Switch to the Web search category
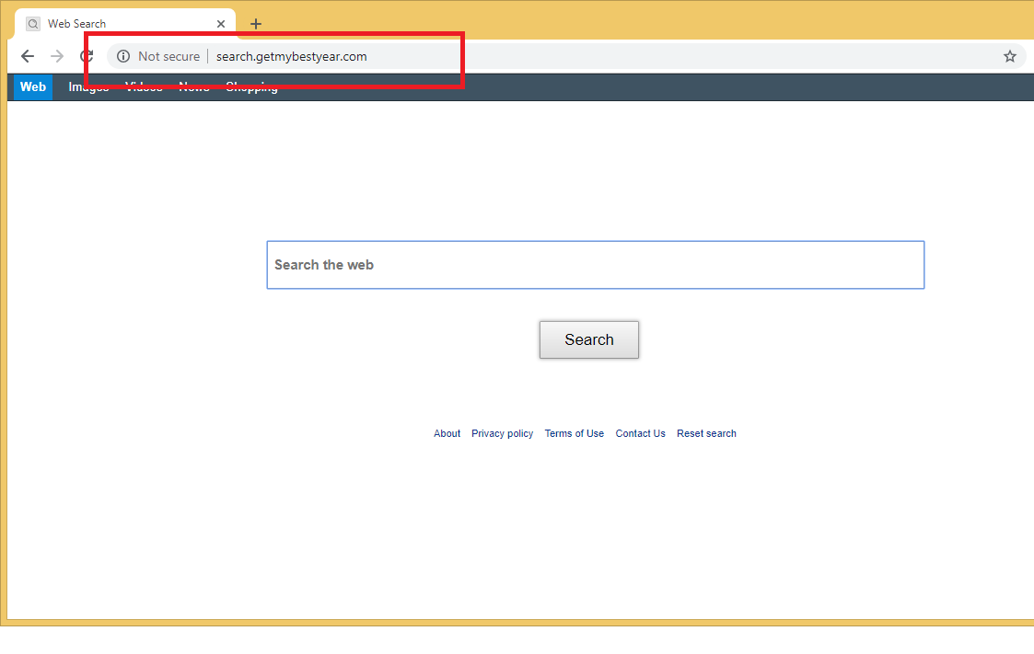 click(33, 87)
